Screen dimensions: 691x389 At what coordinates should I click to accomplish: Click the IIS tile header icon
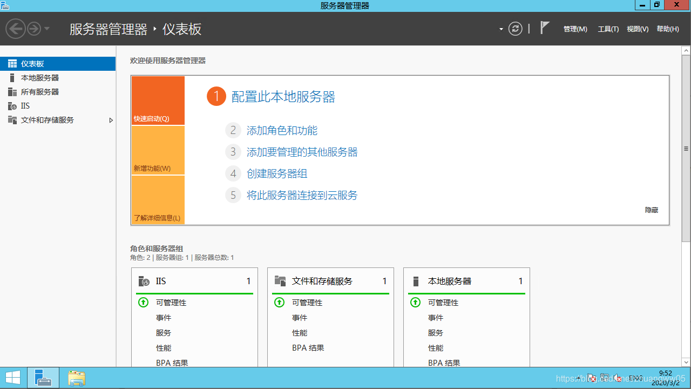pos(144,281)
